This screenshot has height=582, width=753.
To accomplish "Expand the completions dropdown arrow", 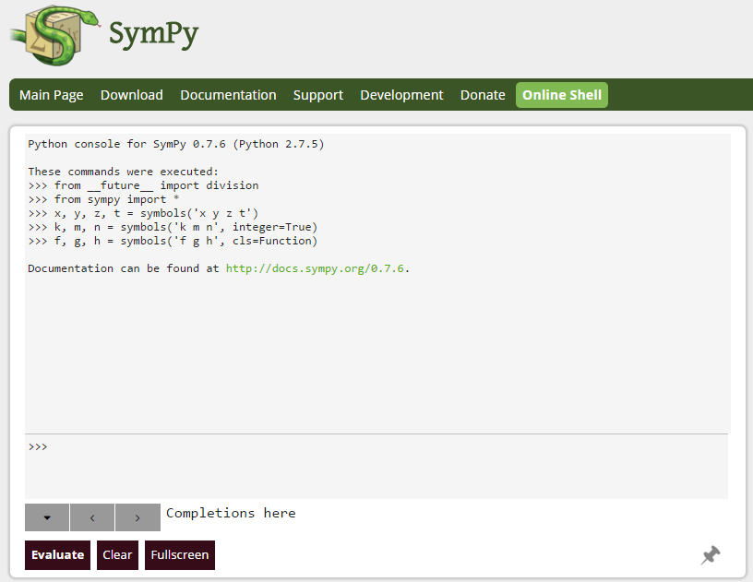I will (47, 517).
